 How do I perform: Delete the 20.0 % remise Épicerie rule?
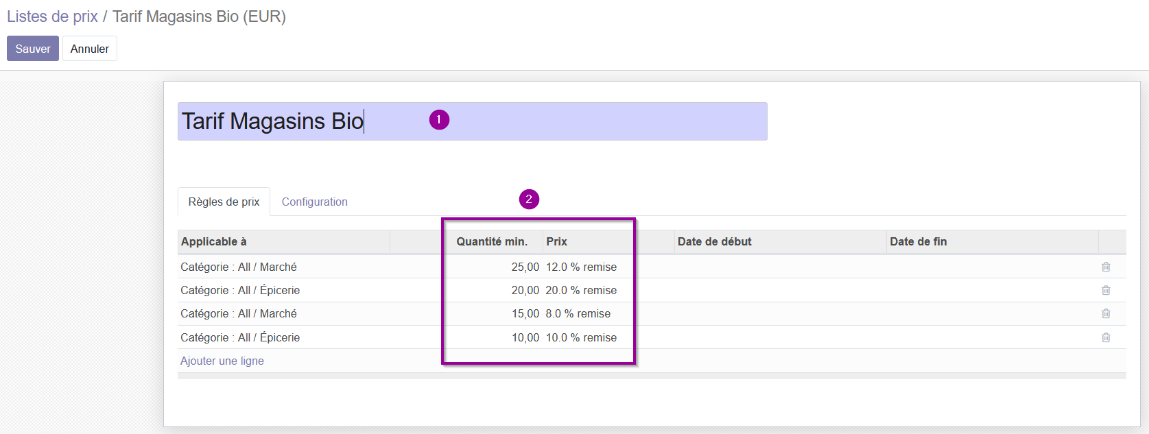point(1106,290)
